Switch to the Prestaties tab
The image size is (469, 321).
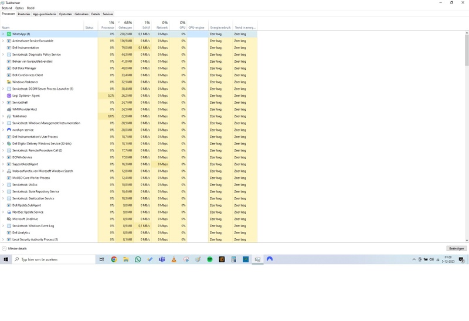24,14
